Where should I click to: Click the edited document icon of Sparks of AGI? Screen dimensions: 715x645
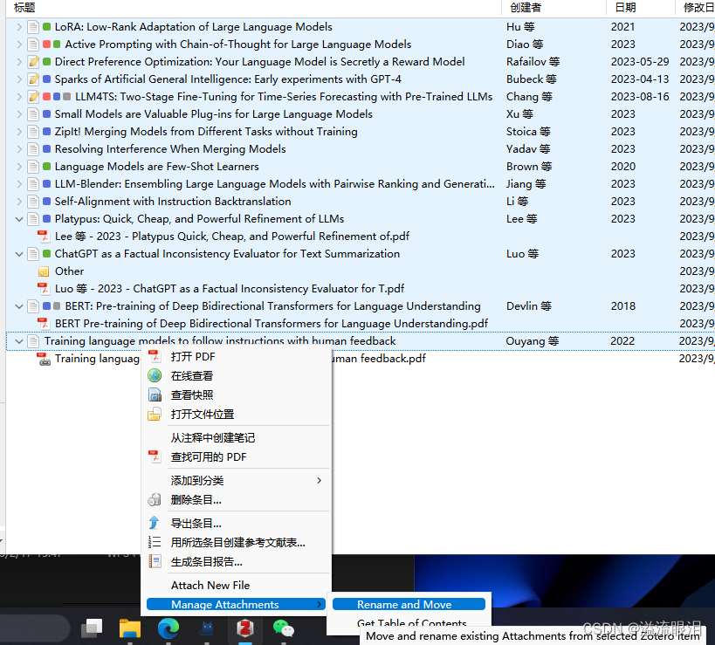pyautogui.click(x=33, y=79)
